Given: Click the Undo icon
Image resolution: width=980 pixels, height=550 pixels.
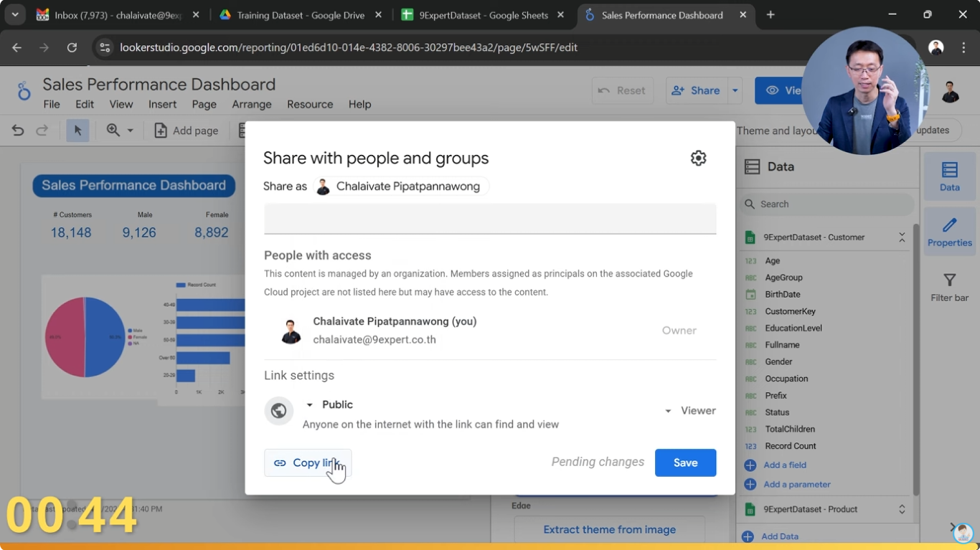Looking at the screenshot, I should (x=17, y=130).
